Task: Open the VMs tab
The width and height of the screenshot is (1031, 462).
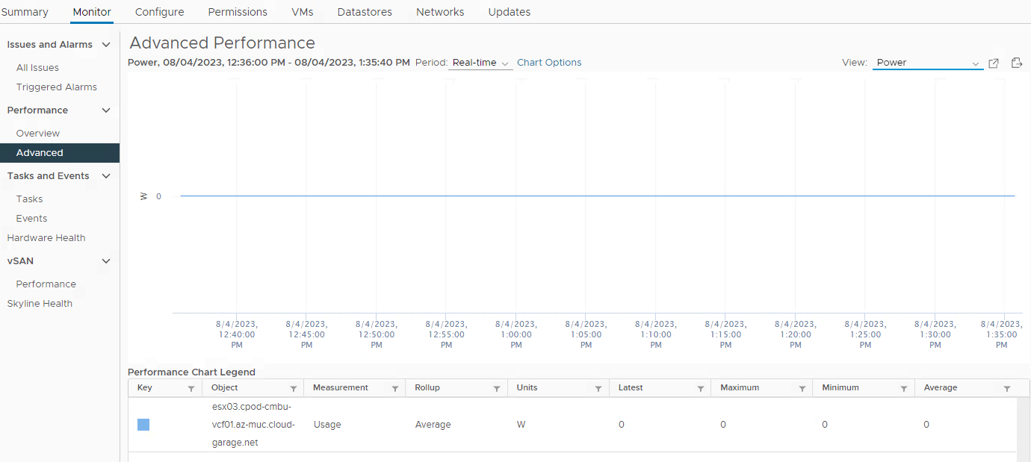Action: tap(302, 12)
